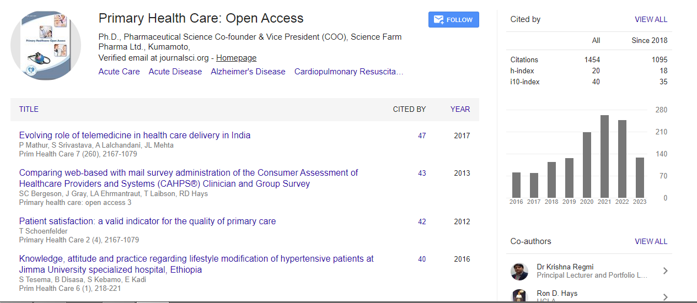The image size is (697, 303).
Task: Click the journal cover profile picture
Action: tap(46, 46)
